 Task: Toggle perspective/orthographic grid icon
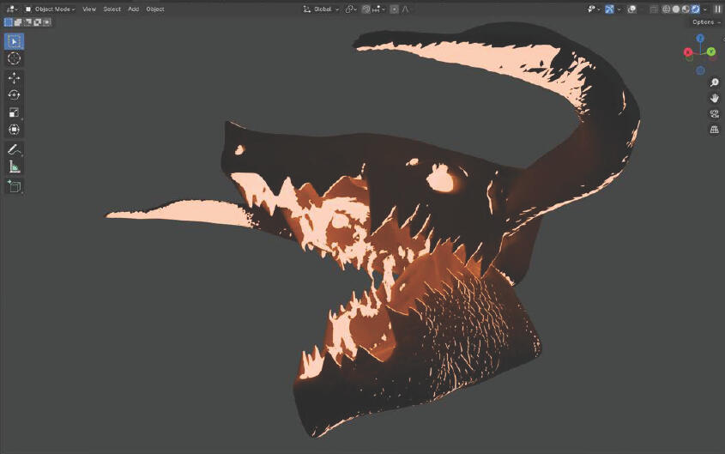[x=714, y=129]
